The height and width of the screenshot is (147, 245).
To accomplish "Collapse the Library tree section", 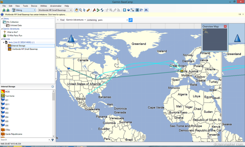I will click(2, 19).
